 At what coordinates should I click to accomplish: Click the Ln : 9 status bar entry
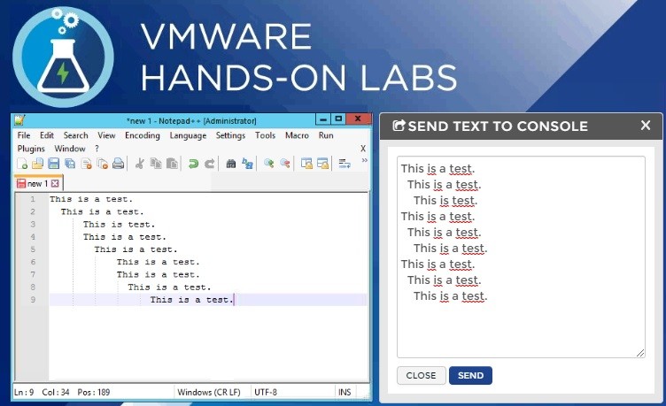[x=24, y=392]
